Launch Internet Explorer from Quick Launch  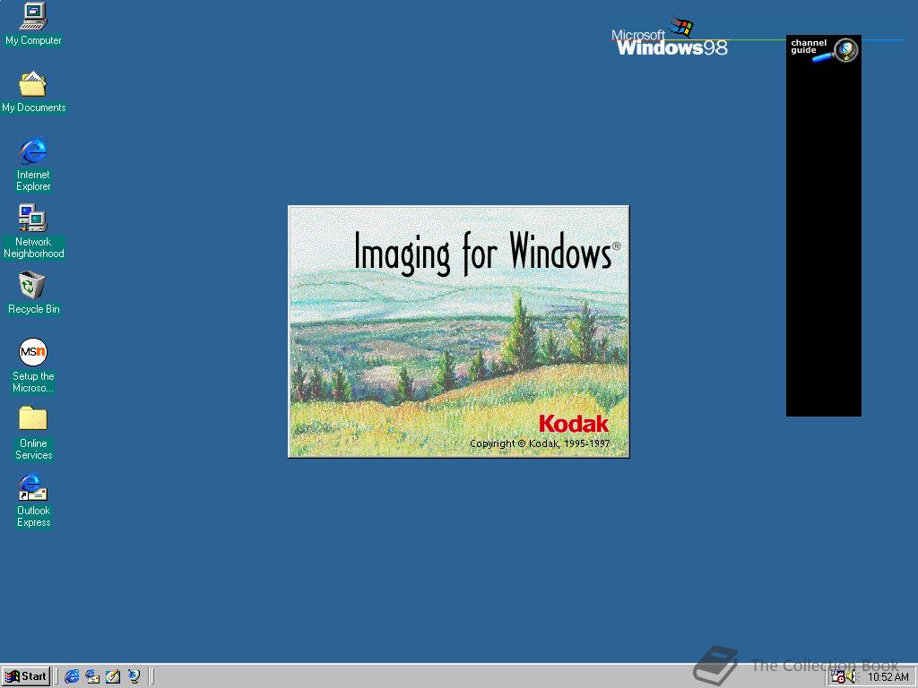(72, 676)
